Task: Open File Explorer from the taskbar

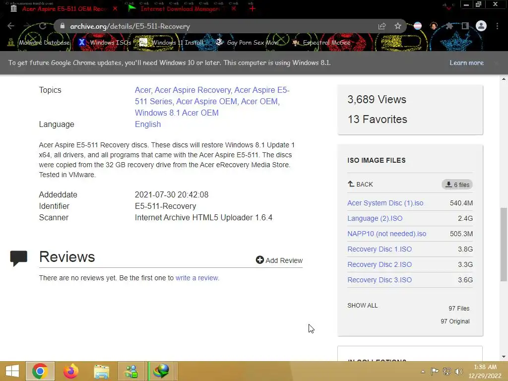Action: tap(101, 371)
